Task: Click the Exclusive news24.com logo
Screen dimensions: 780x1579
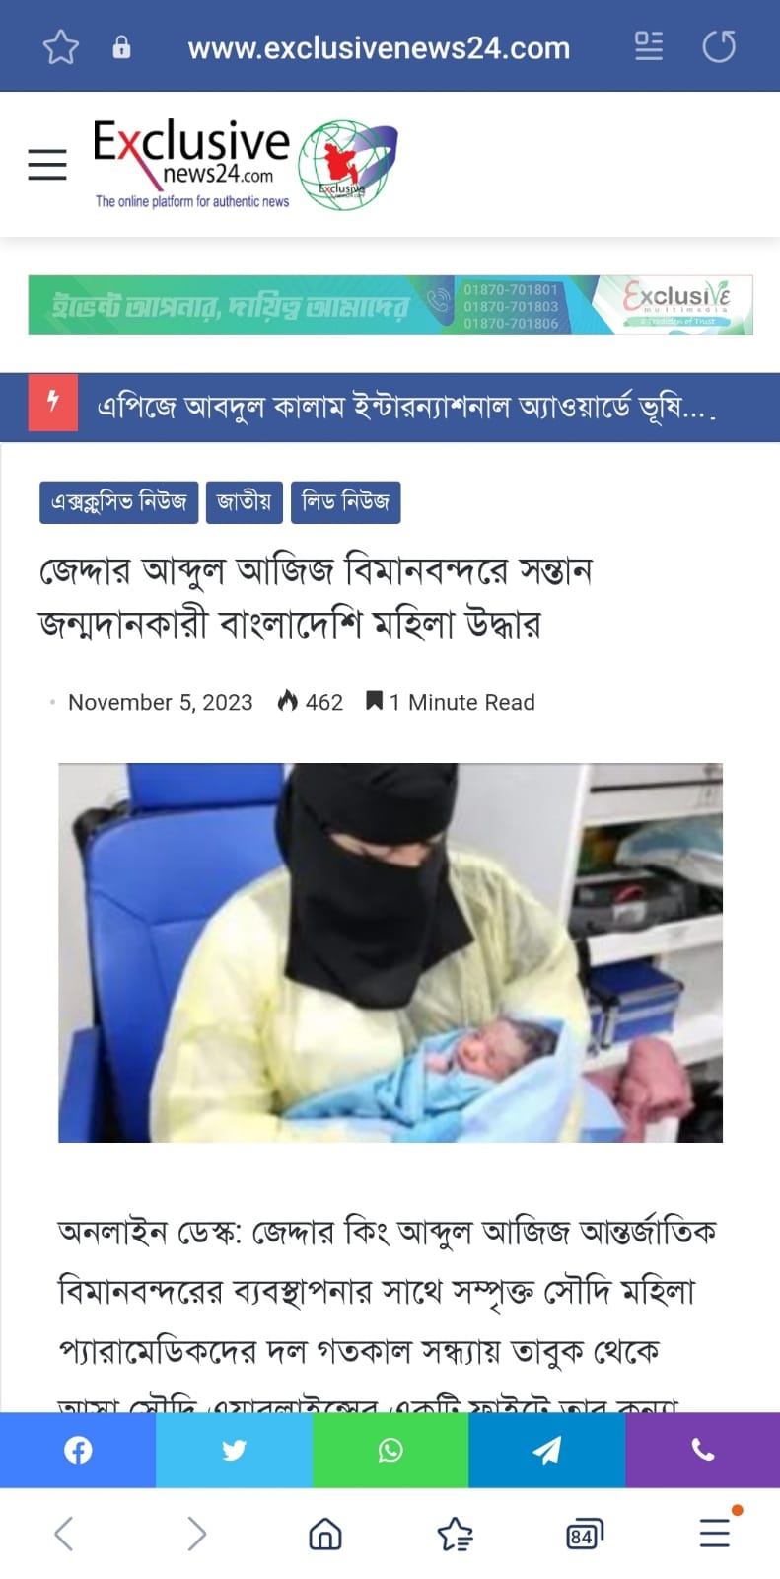Action: click(246, 165)
